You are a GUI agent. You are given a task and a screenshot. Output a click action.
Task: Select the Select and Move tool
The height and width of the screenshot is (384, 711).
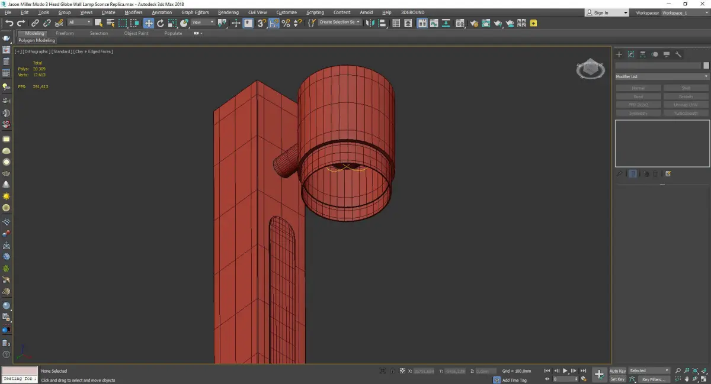148,23
